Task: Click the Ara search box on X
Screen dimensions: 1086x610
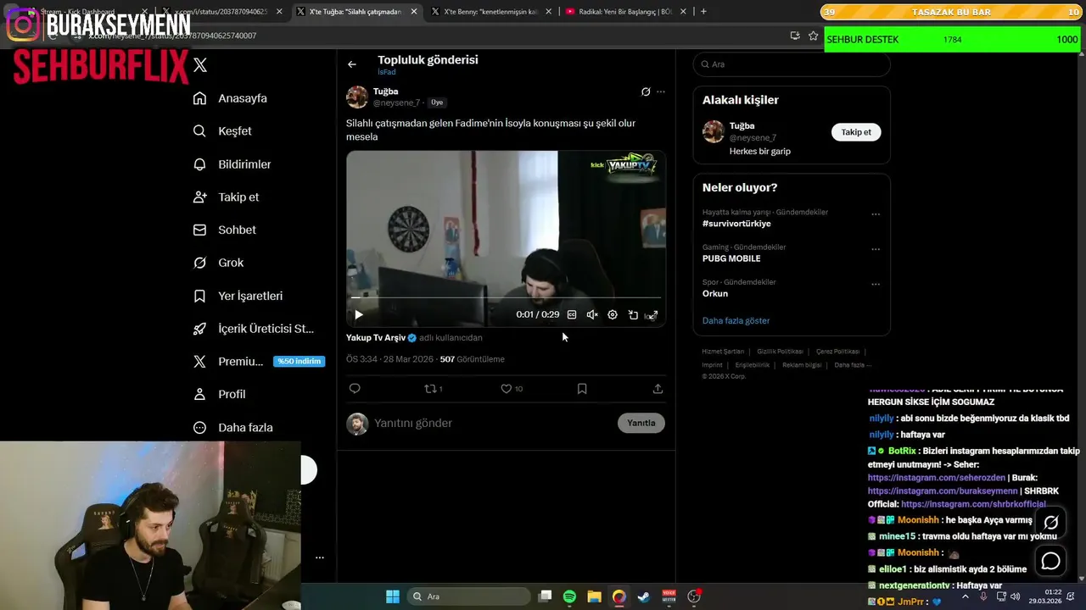Action: [792, 64]
